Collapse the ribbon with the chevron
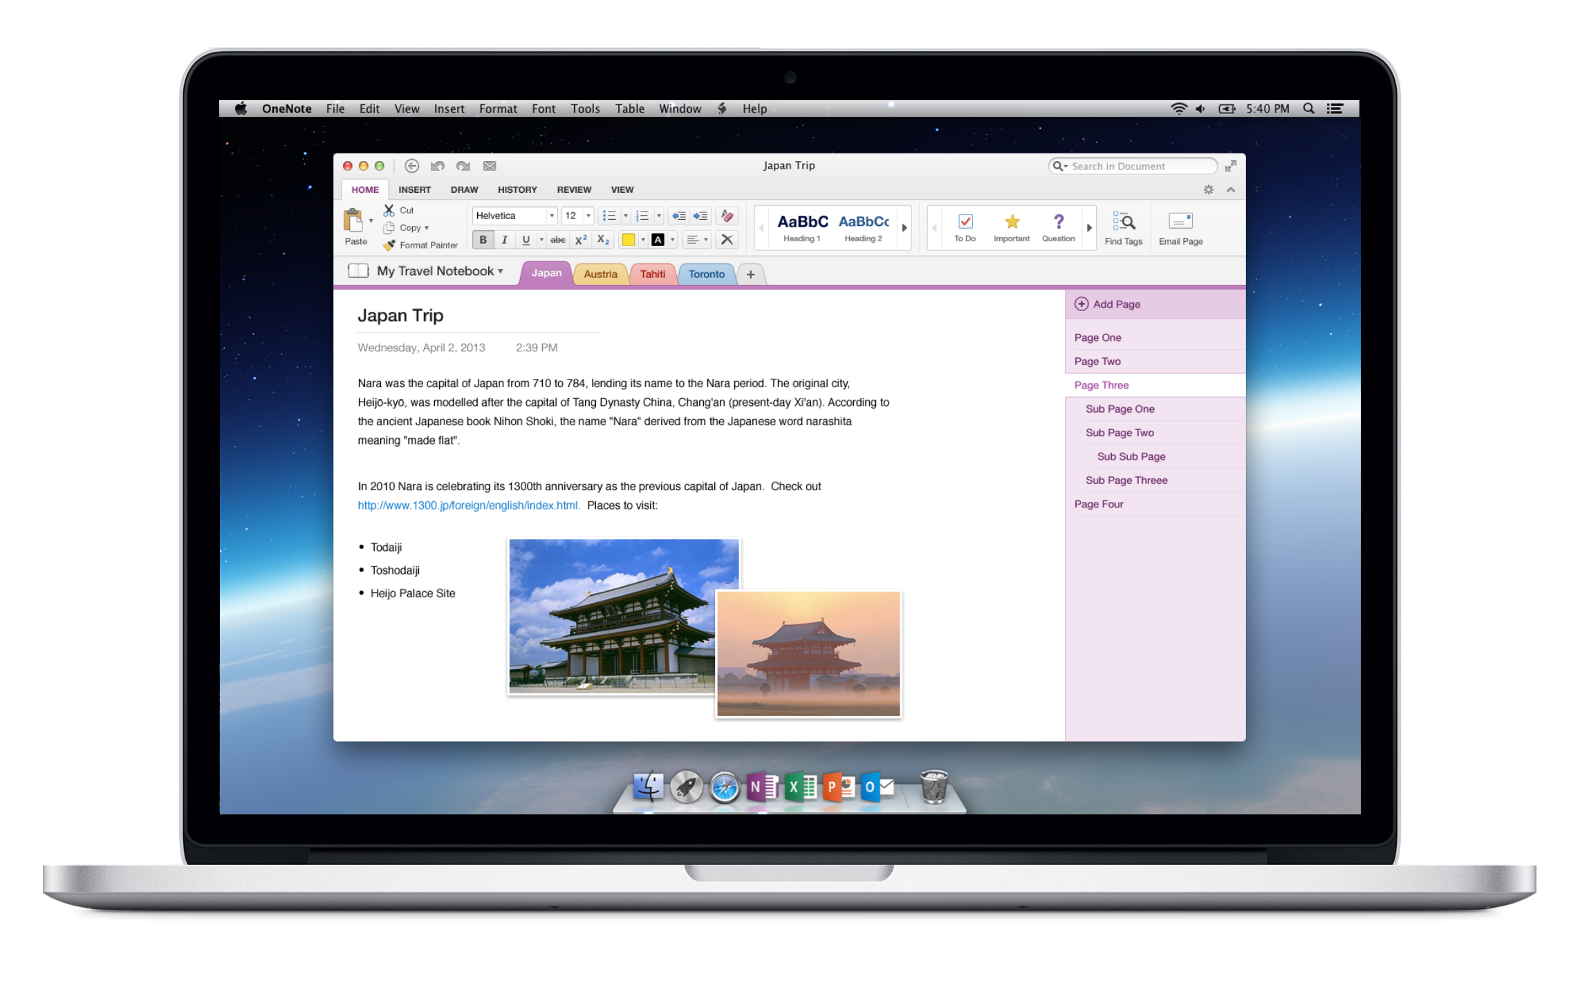 pos(1231,189)
